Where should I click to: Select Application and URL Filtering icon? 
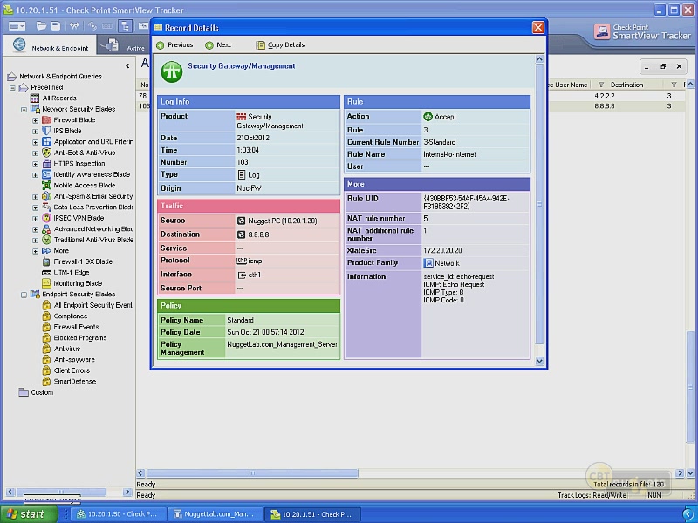[46, 142]
